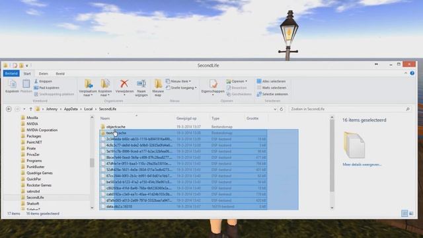Image resolution: width=423 pixels, height=238 pixels.
Task: Click the Plakken (paste) ribbon icon
Action: [x=26, y=84]
